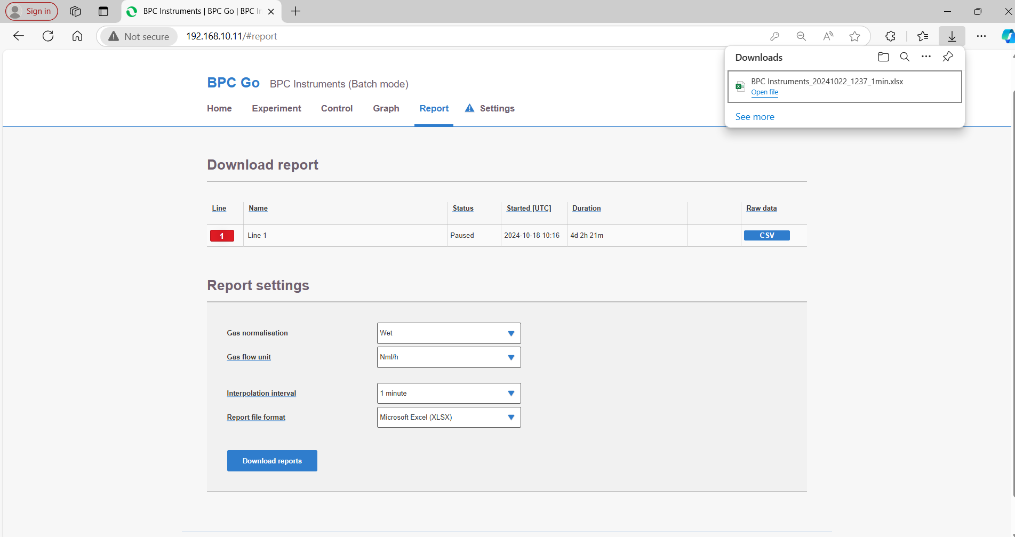The height and width of the screenshot is (537, 1015).
Task: Click the Download reports button
Action: [x=272, y=461]
